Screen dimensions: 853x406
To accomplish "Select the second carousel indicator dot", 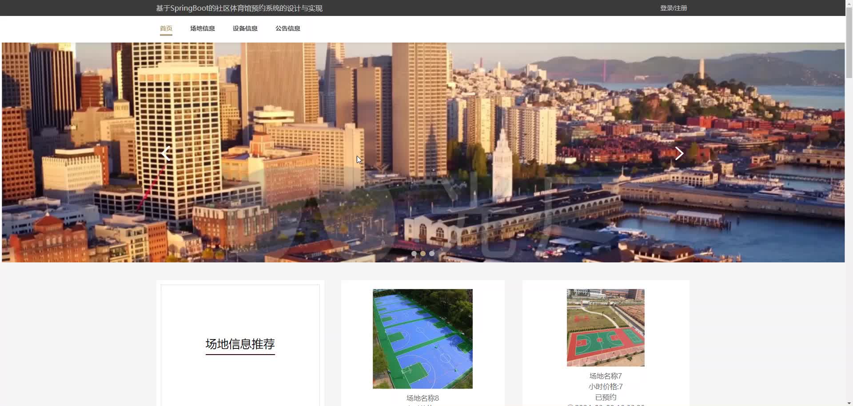I will [423, 254].
